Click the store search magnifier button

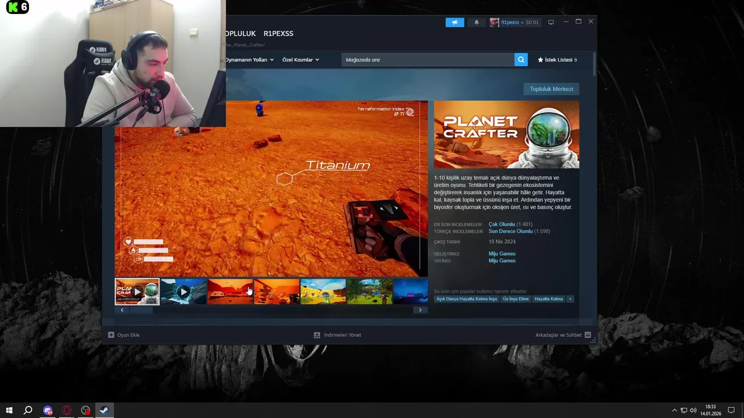(x=521, y=59)
